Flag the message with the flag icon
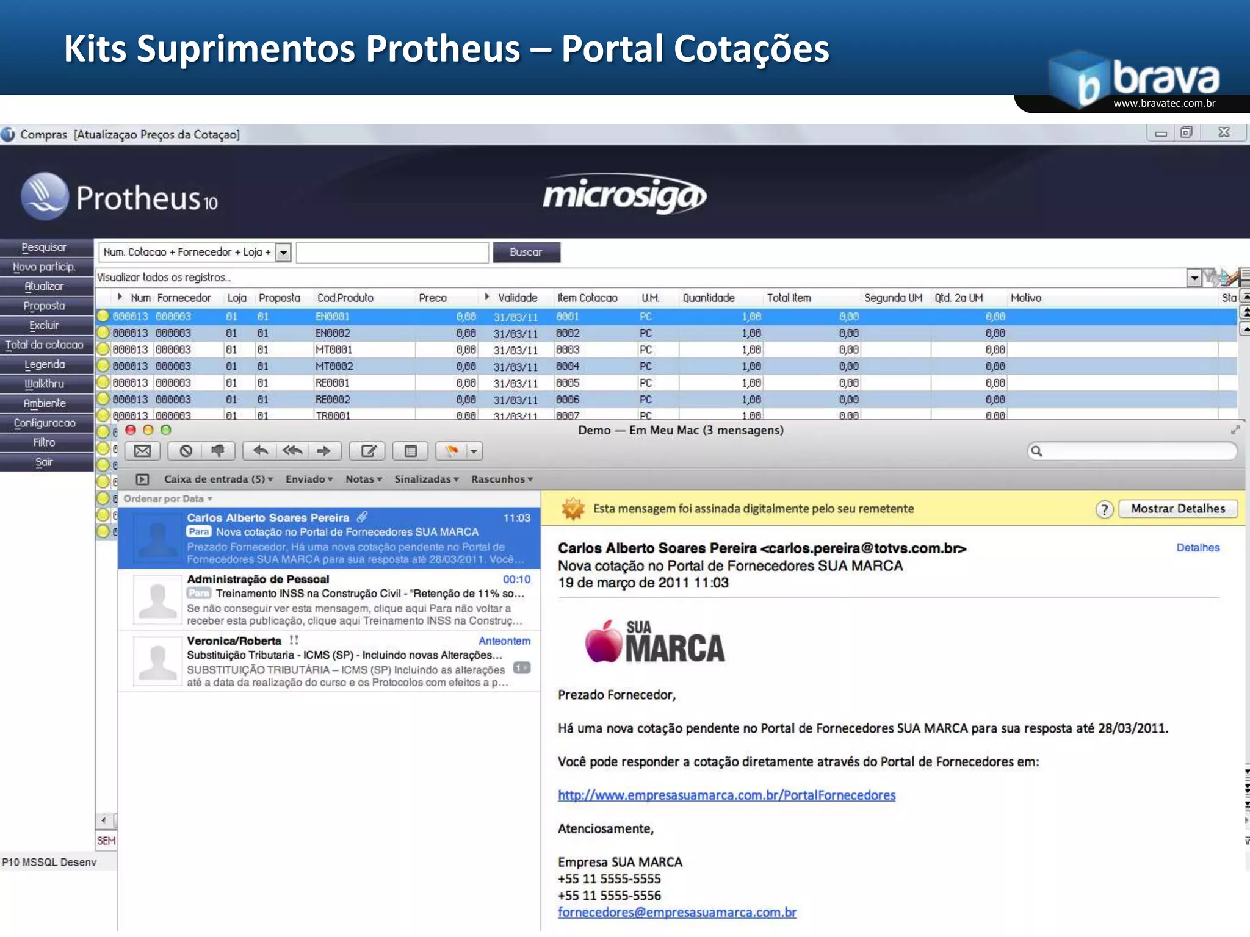Viewport: 1250px width, 937px height. click(452, 451)
